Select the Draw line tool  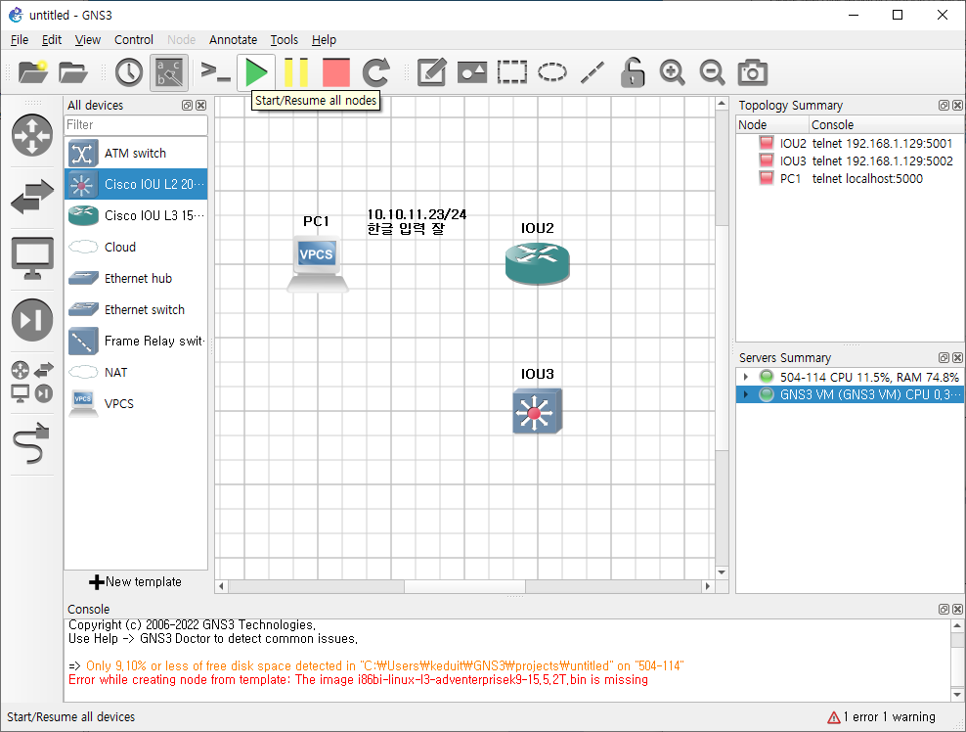593,72
